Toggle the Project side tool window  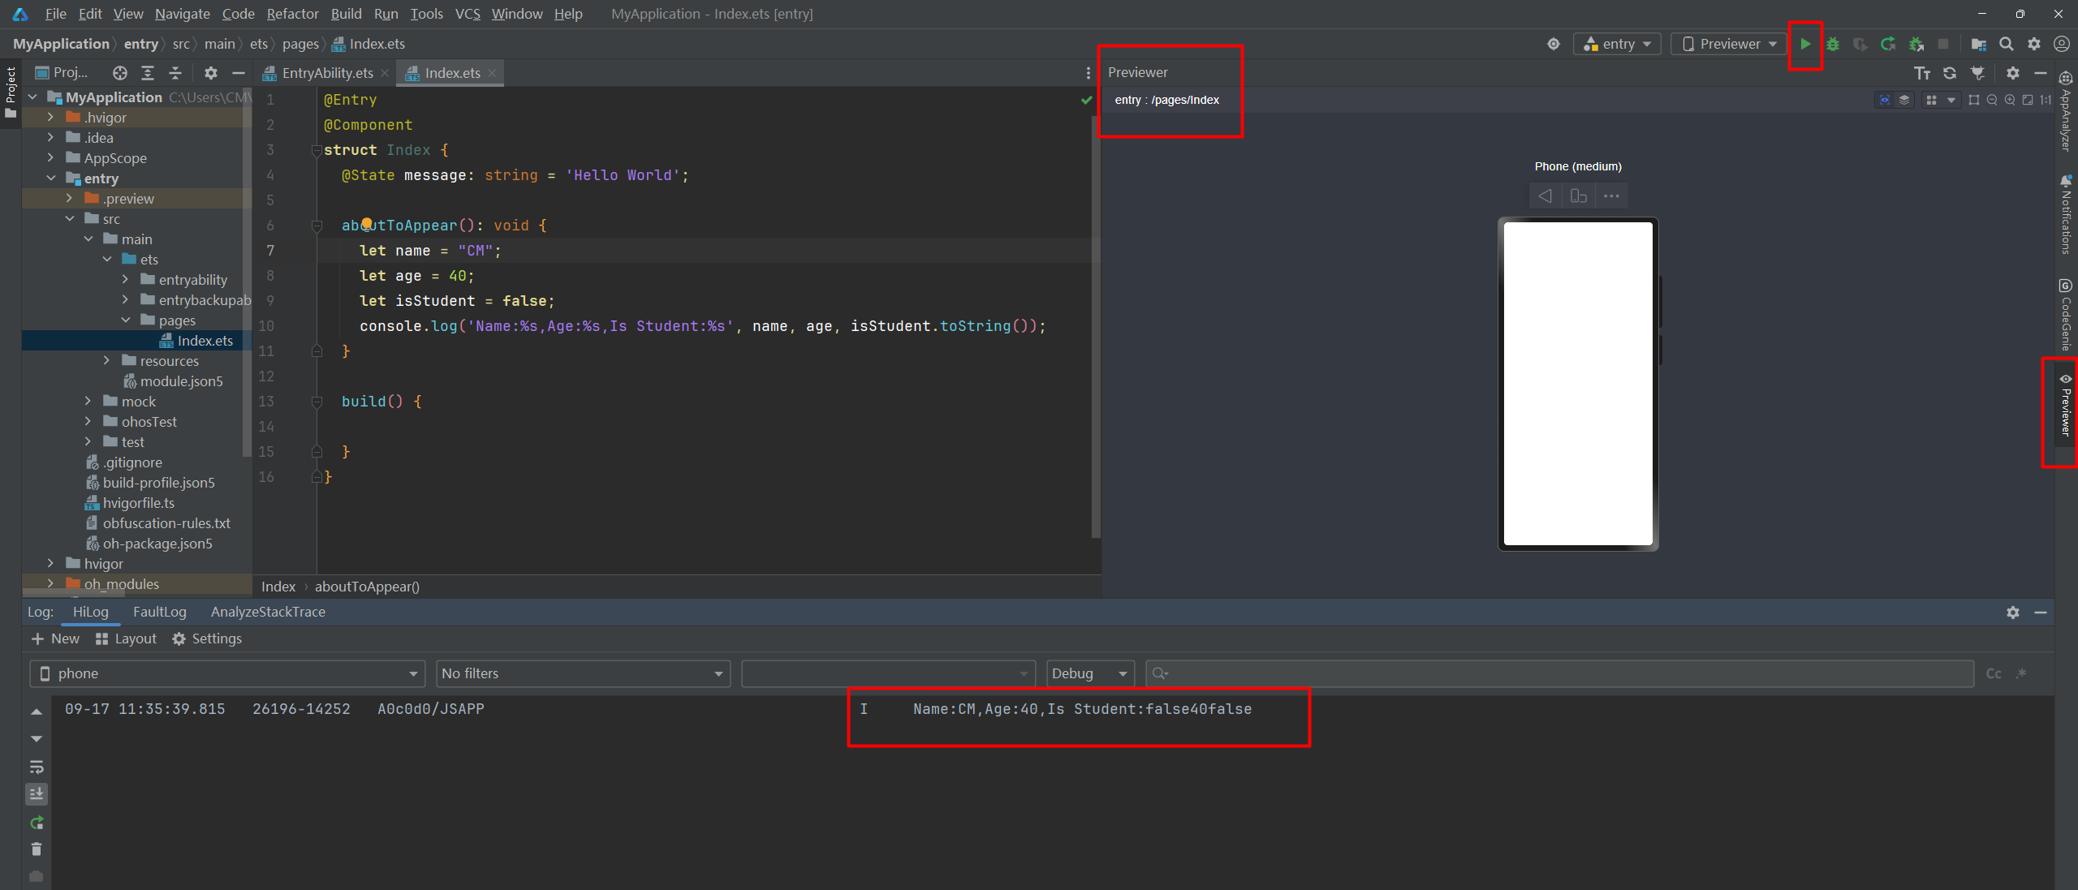[11, 92]
